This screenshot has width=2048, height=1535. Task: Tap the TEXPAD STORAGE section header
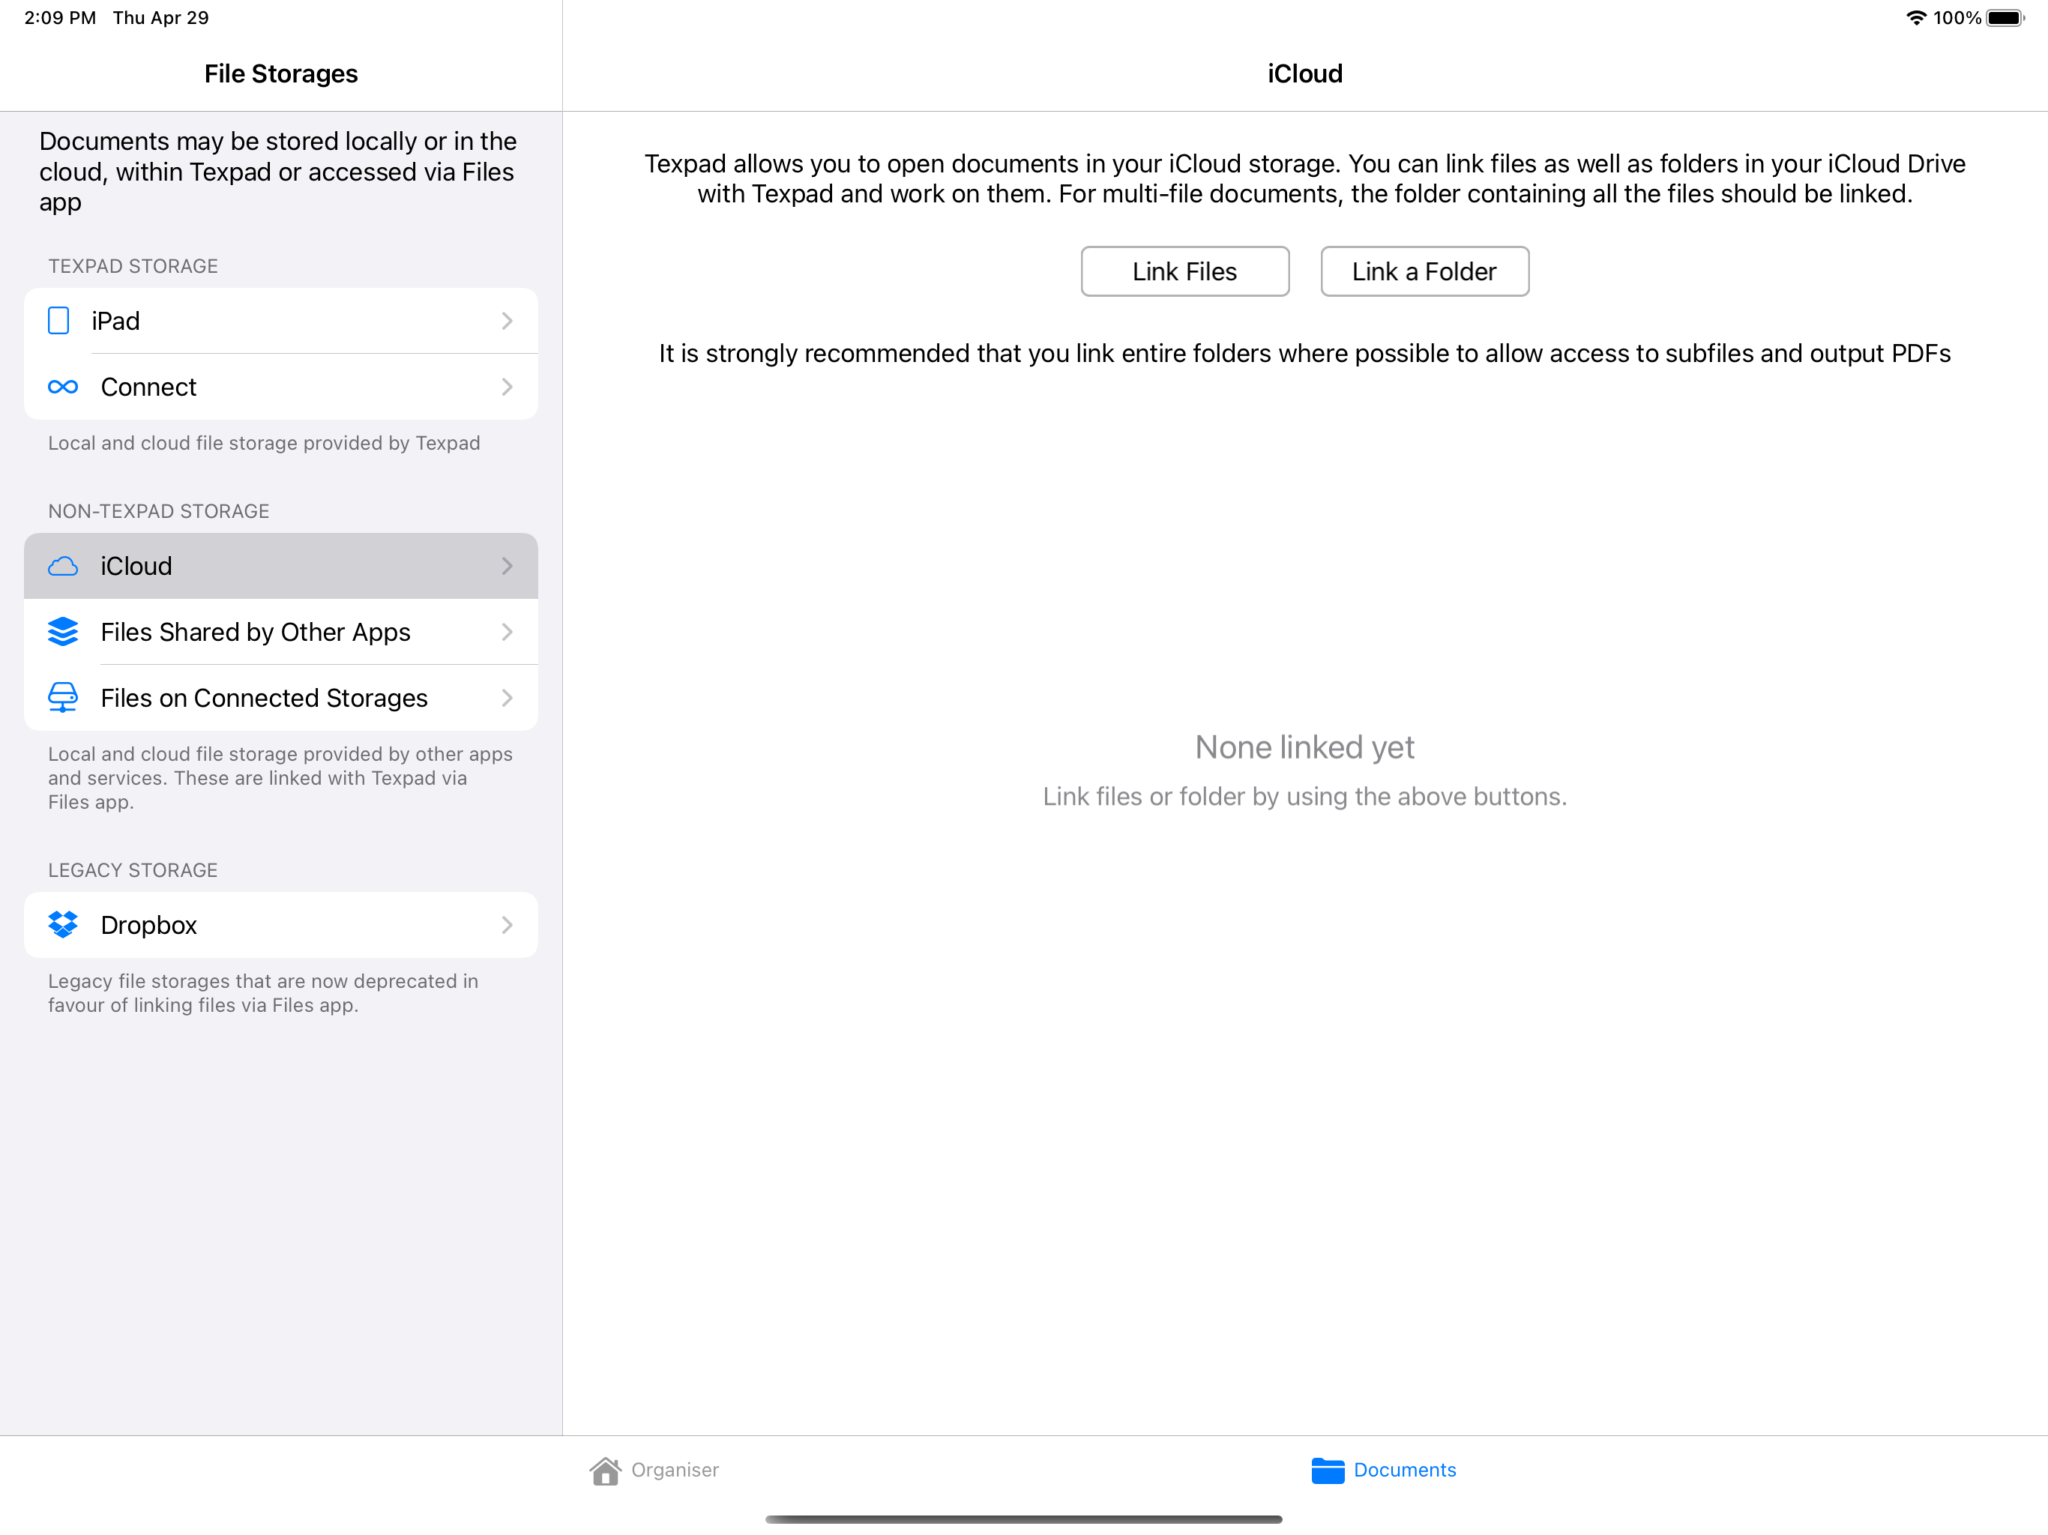pos(133,267)
